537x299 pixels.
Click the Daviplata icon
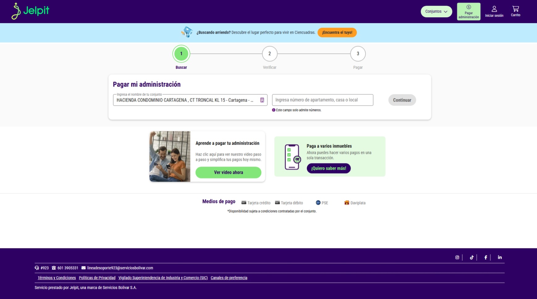pos(347,203)
